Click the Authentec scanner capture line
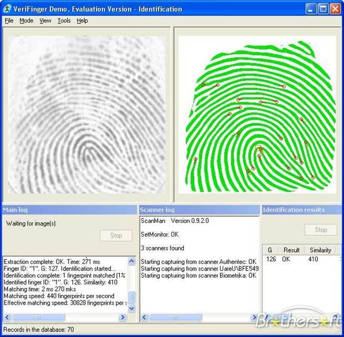 tap(198, 262)
